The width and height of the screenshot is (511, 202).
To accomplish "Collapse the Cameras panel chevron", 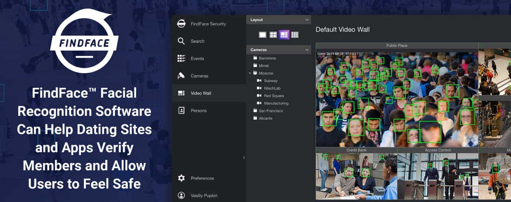I will 307,50.
